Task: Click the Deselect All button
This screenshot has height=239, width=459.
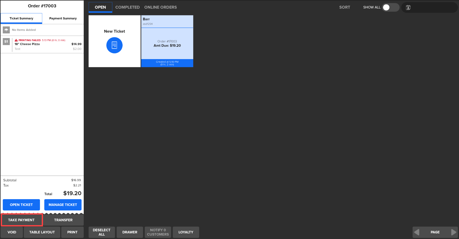Action: pyautogui.click(x=101, y=232)
